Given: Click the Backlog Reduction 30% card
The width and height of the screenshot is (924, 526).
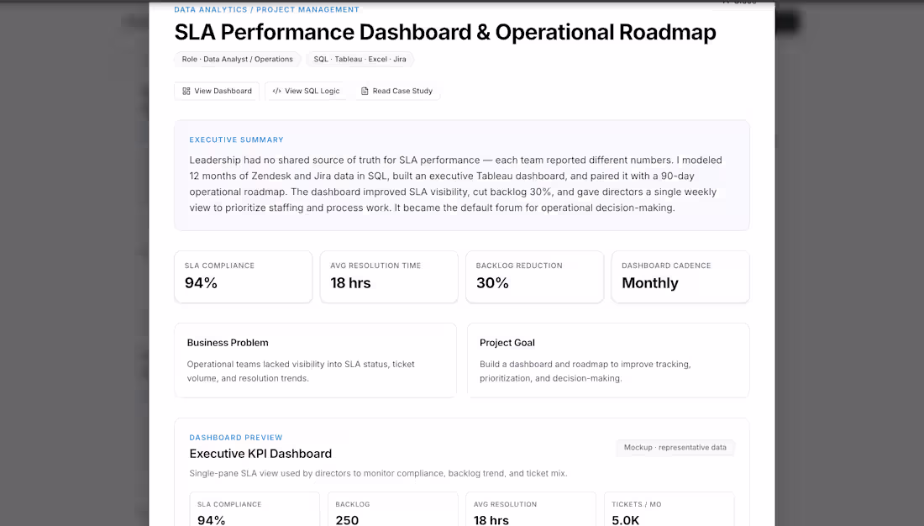Looking at the screenshot, I should pos(534,276).
